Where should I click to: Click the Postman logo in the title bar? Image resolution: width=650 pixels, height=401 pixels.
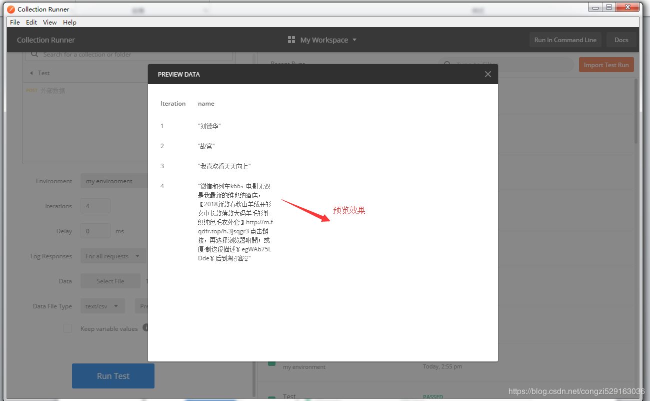click(x=11, y=9)
